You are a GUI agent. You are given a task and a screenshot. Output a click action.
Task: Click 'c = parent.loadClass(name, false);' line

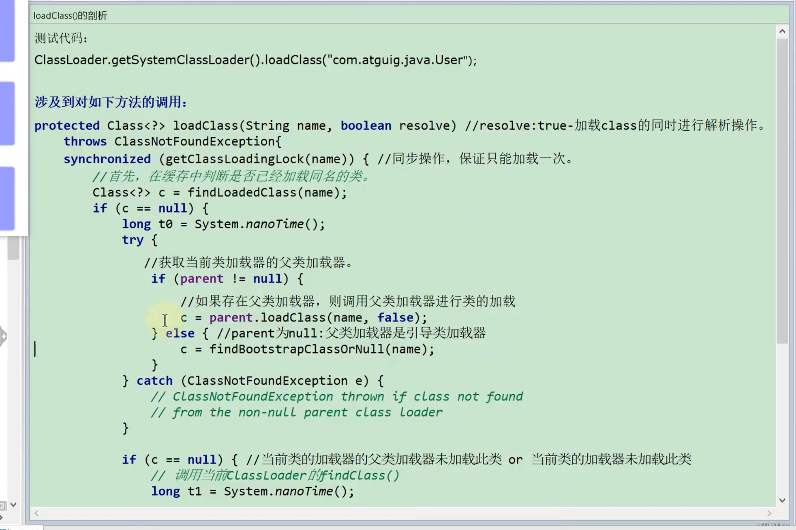(304, 317)
